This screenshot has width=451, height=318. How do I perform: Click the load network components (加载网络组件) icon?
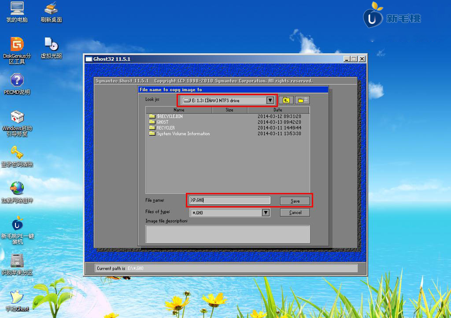click(17, 192)
